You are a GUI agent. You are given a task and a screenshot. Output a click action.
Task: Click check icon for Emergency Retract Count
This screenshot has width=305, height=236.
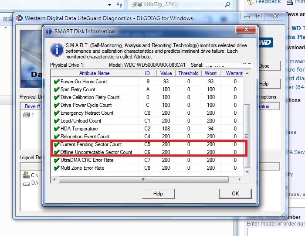tap(56, 113)
